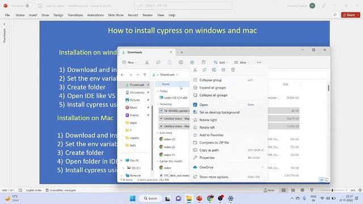This screenshot has height=204, width=363.
Task: Choose Copy as path in context menu
Action: tap(228, 150)
